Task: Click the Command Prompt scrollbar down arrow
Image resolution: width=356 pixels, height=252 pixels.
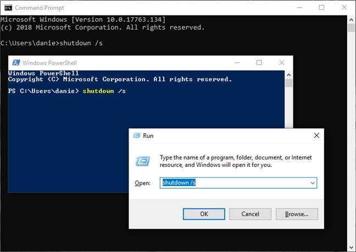Action: coord(351,247)
